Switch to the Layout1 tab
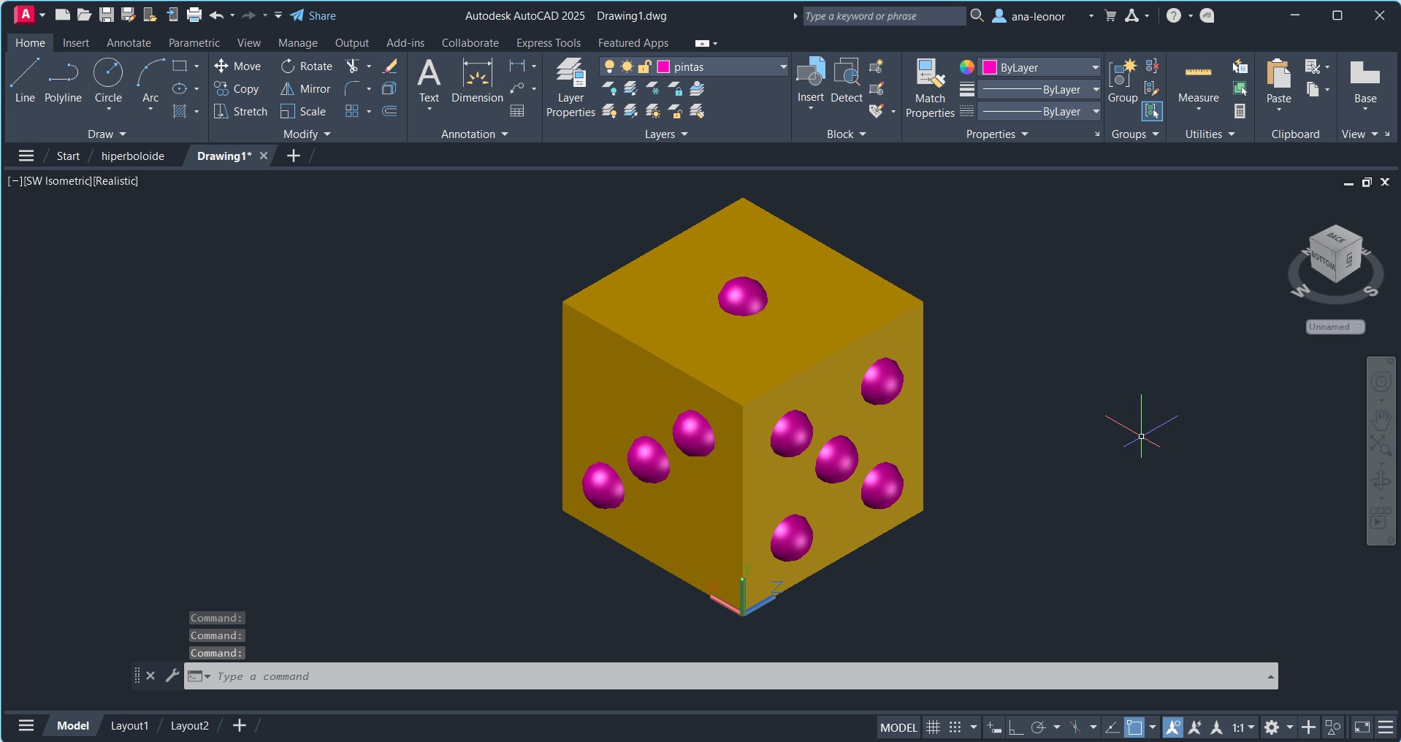This screenshot has width=1401, height=742. (x=129, y=726)
